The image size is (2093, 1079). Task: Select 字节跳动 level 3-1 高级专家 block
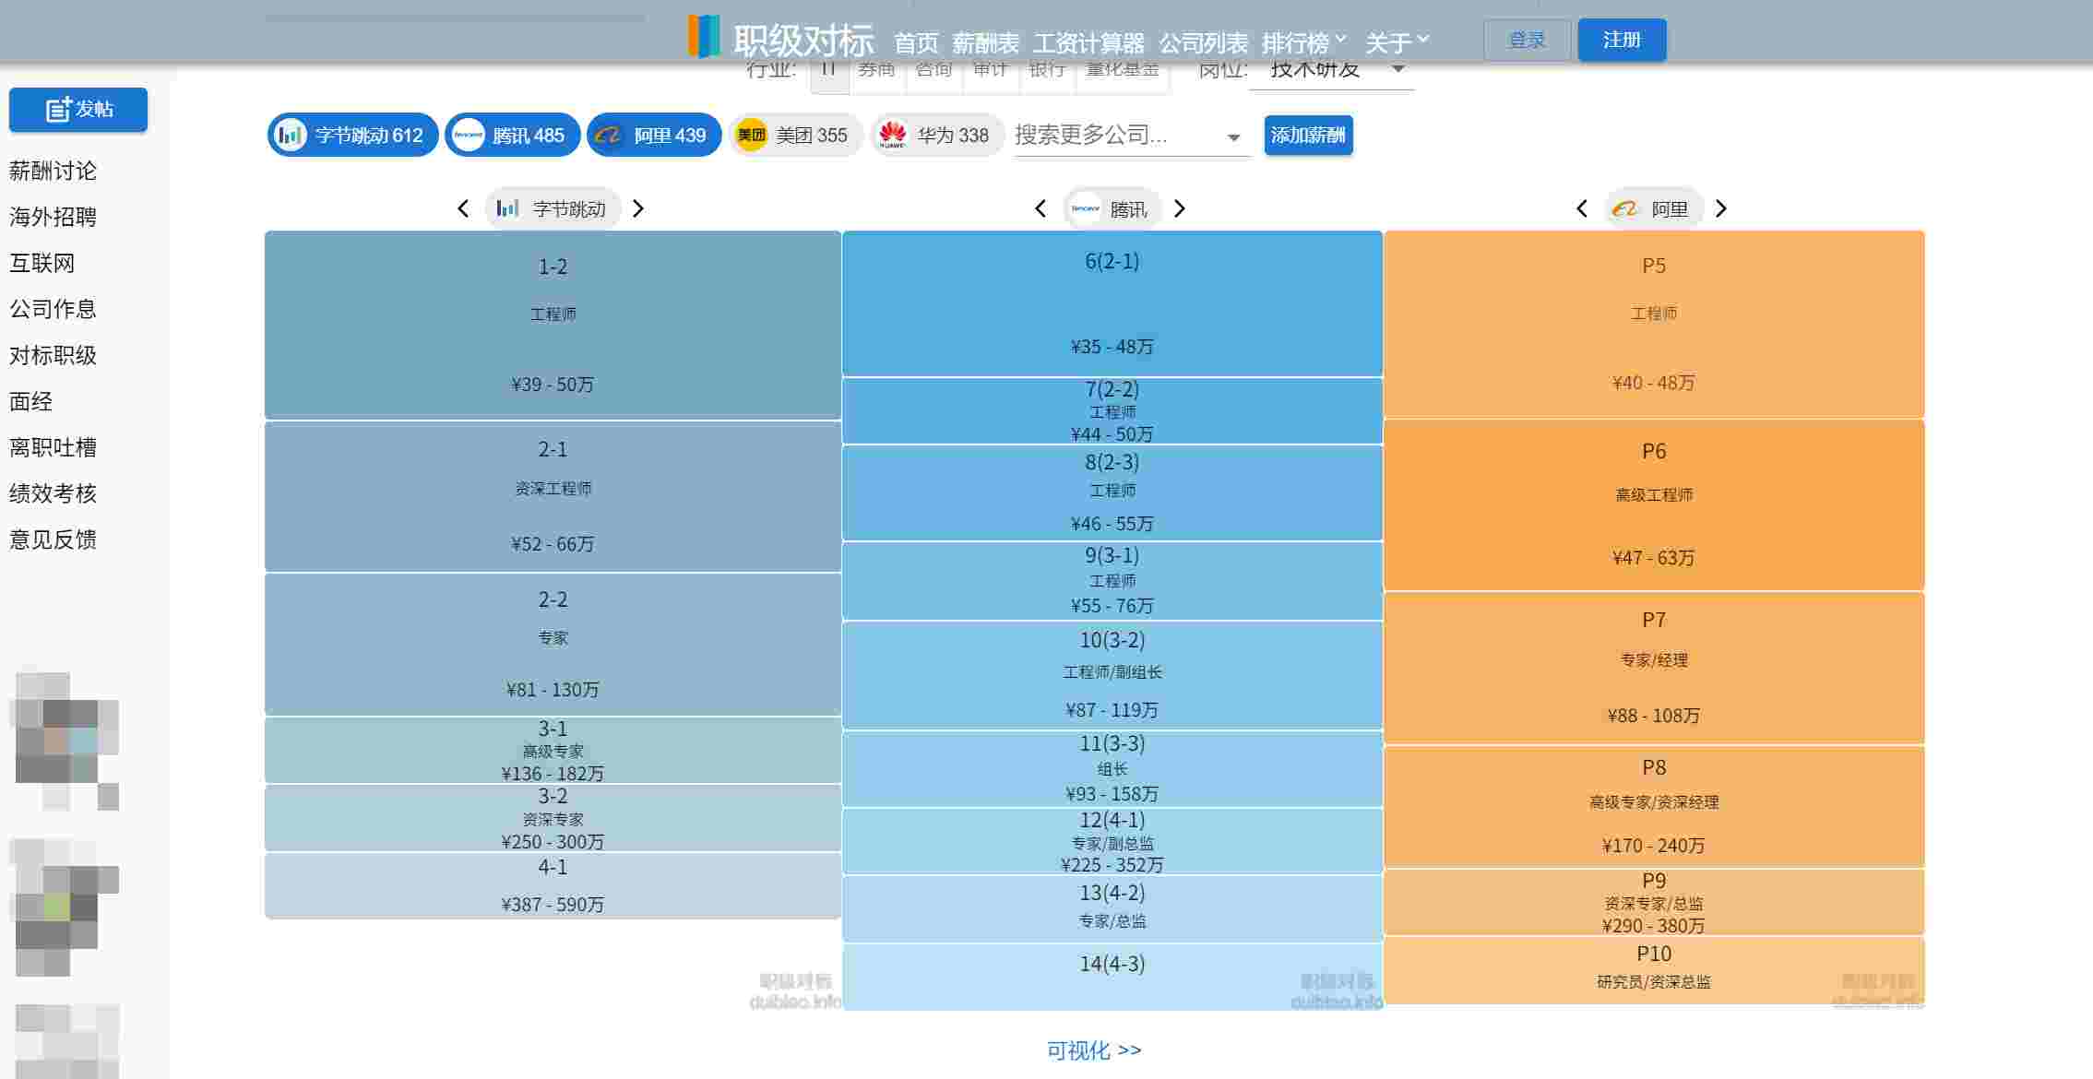point(553,751)
